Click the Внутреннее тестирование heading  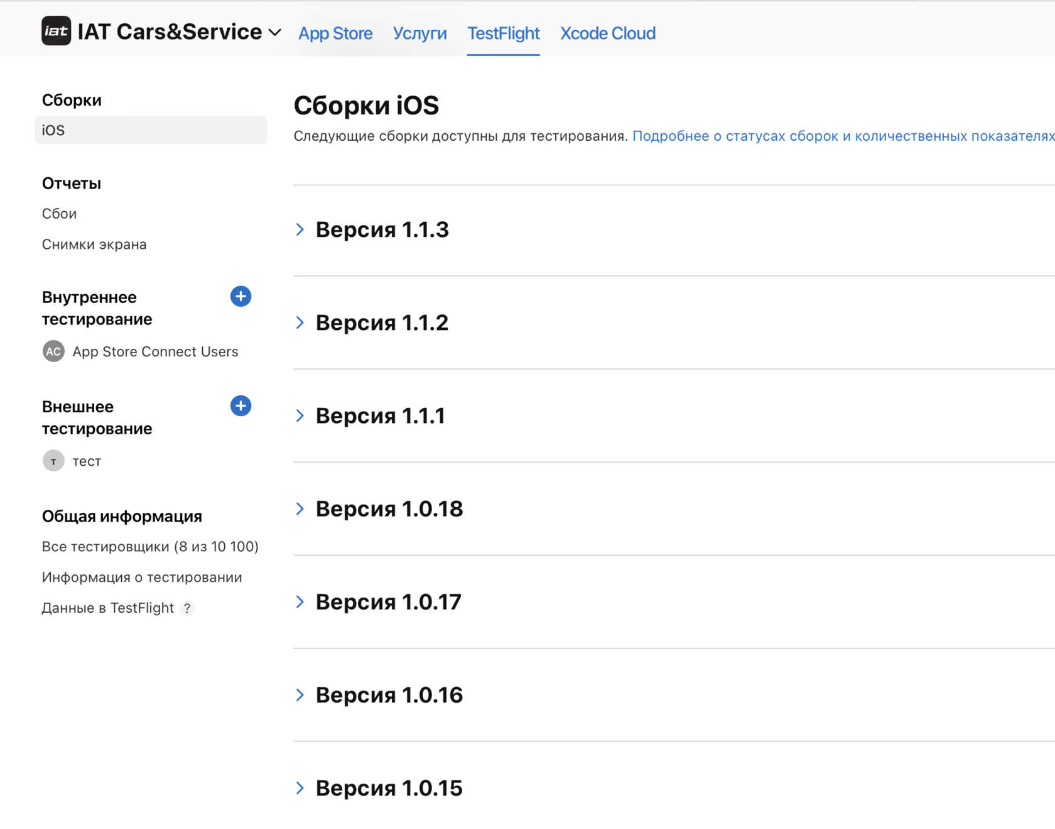[x=97, y=308]
